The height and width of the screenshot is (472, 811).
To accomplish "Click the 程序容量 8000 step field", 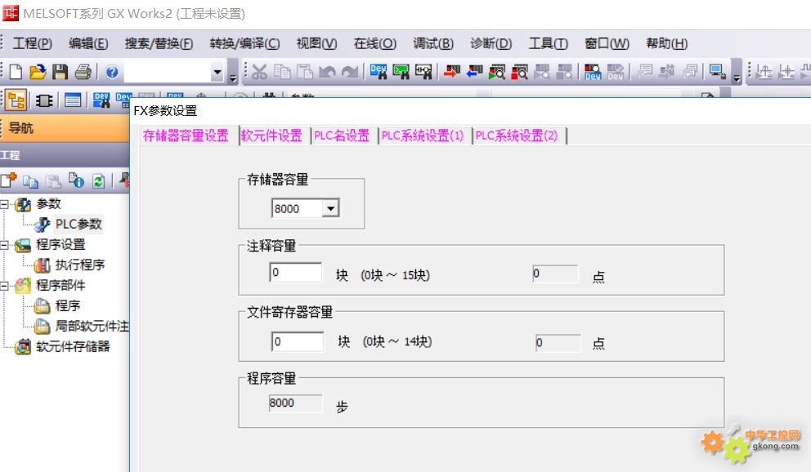I will tap(295, 403).
